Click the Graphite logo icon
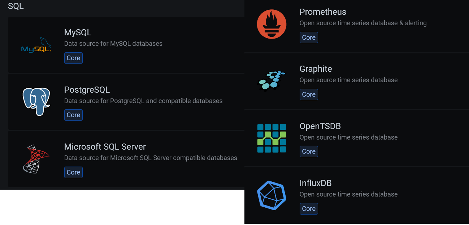469x225 pixels. click(x=272, y=81)
